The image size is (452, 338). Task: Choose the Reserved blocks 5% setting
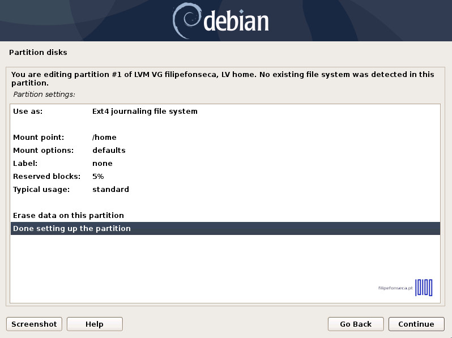click(x=98, y=177)
